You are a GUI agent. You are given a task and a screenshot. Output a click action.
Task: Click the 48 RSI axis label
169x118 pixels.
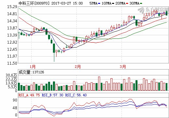15,108
